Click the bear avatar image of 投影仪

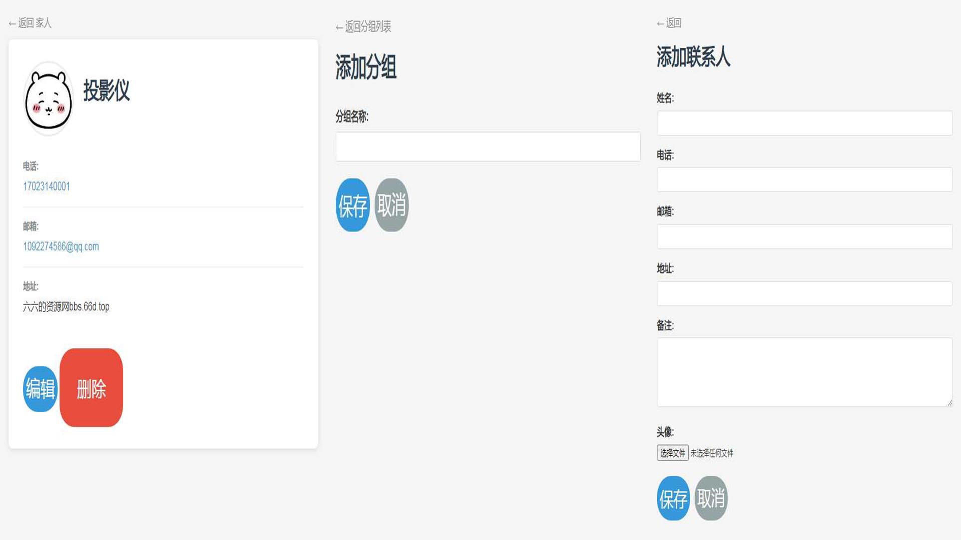point(49,99)
